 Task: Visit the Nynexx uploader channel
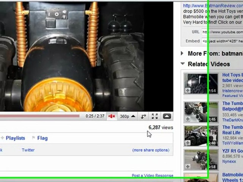[x=229, y=162]
